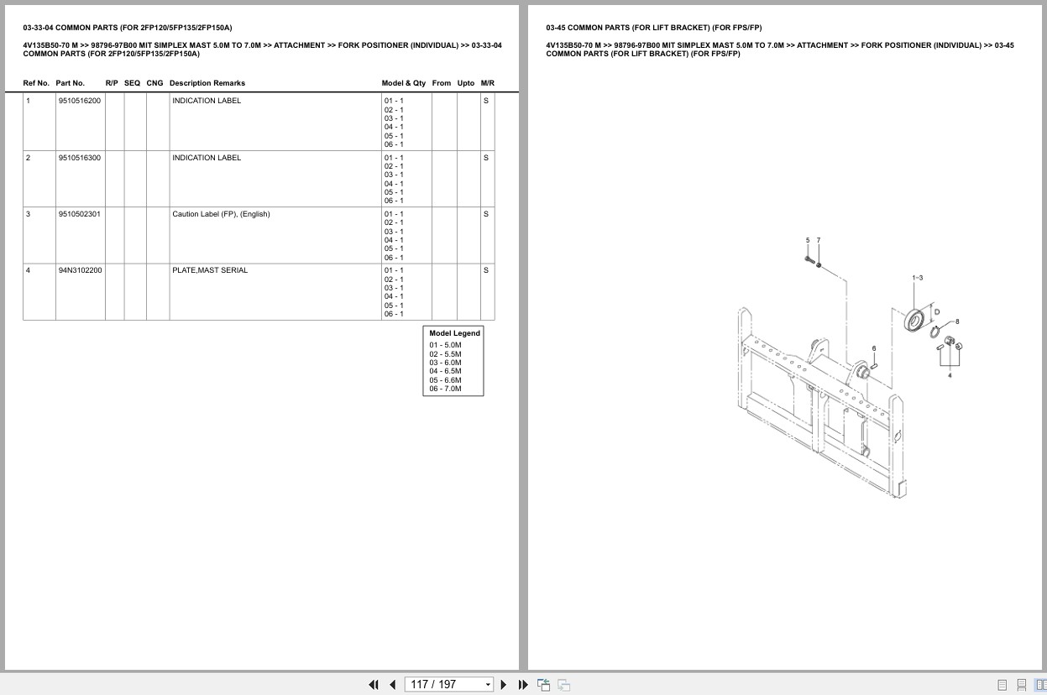Click the M/R column header
The height and width of the screenshot is (695, 1047).
(488, 83)
